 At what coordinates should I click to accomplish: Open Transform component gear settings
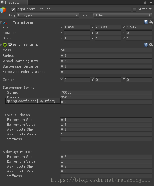click(151, 22)
